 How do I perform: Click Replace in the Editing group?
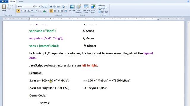(x=103, y=9)
